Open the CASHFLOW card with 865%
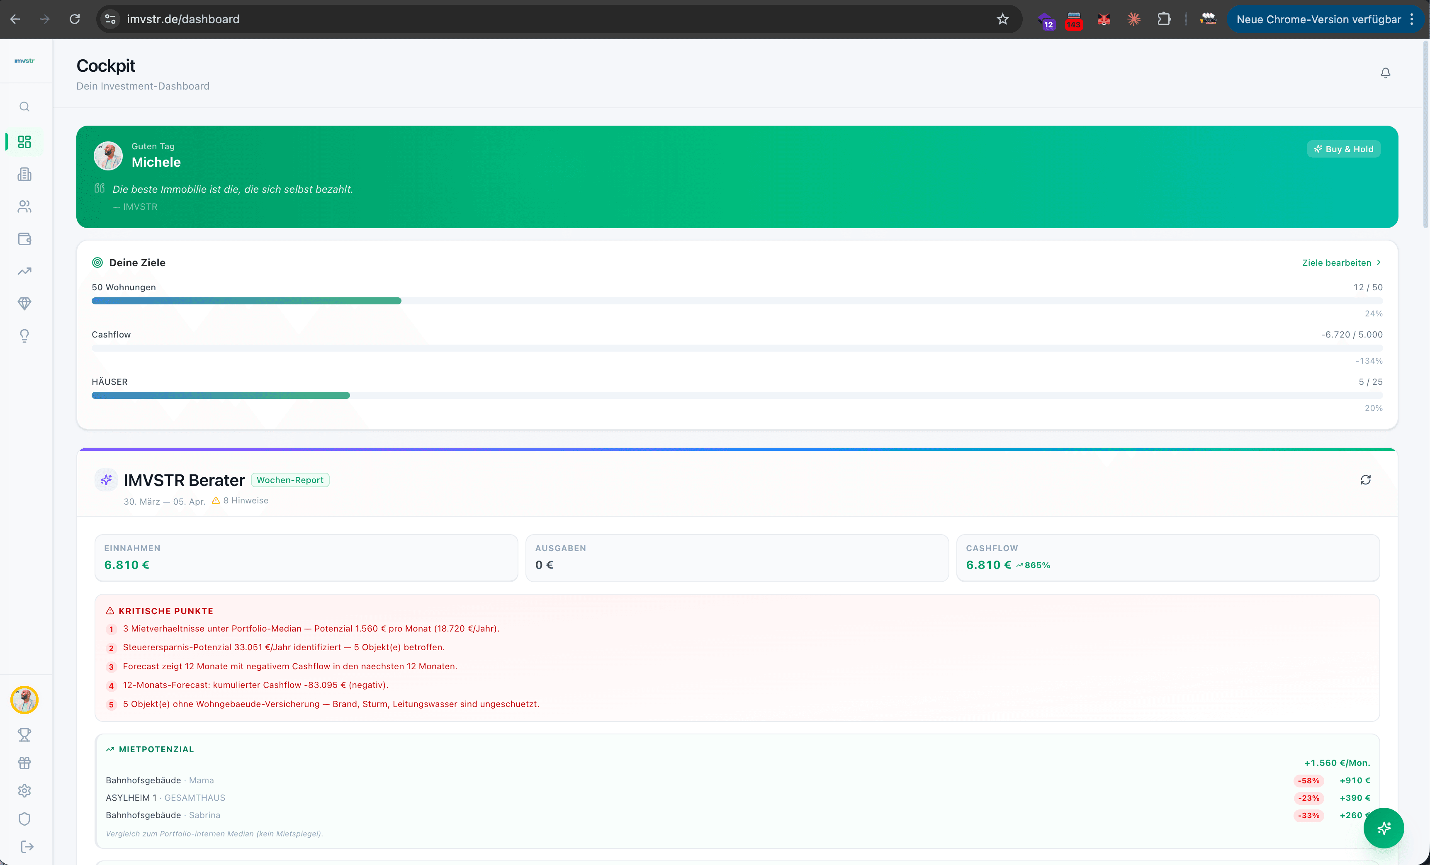This screenshot has height=865, width=1430. pos(1167,557)
